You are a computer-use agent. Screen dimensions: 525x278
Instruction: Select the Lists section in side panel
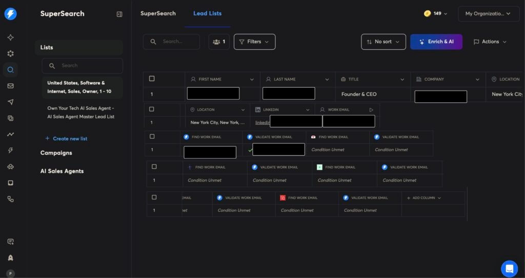click(79, 48)
